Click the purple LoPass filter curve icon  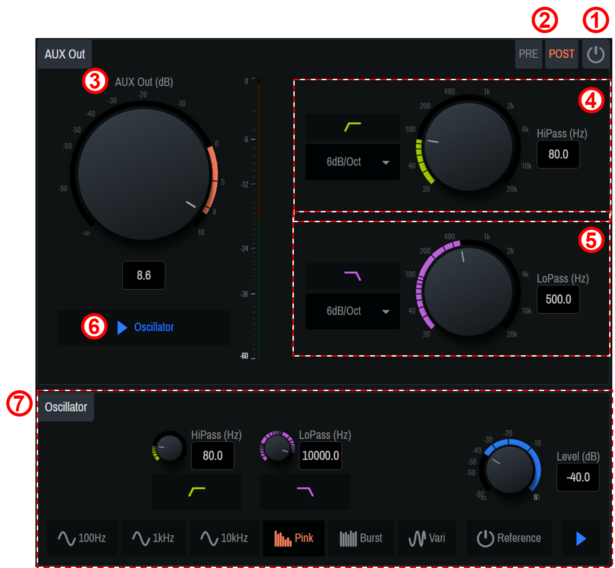(353, 276)
